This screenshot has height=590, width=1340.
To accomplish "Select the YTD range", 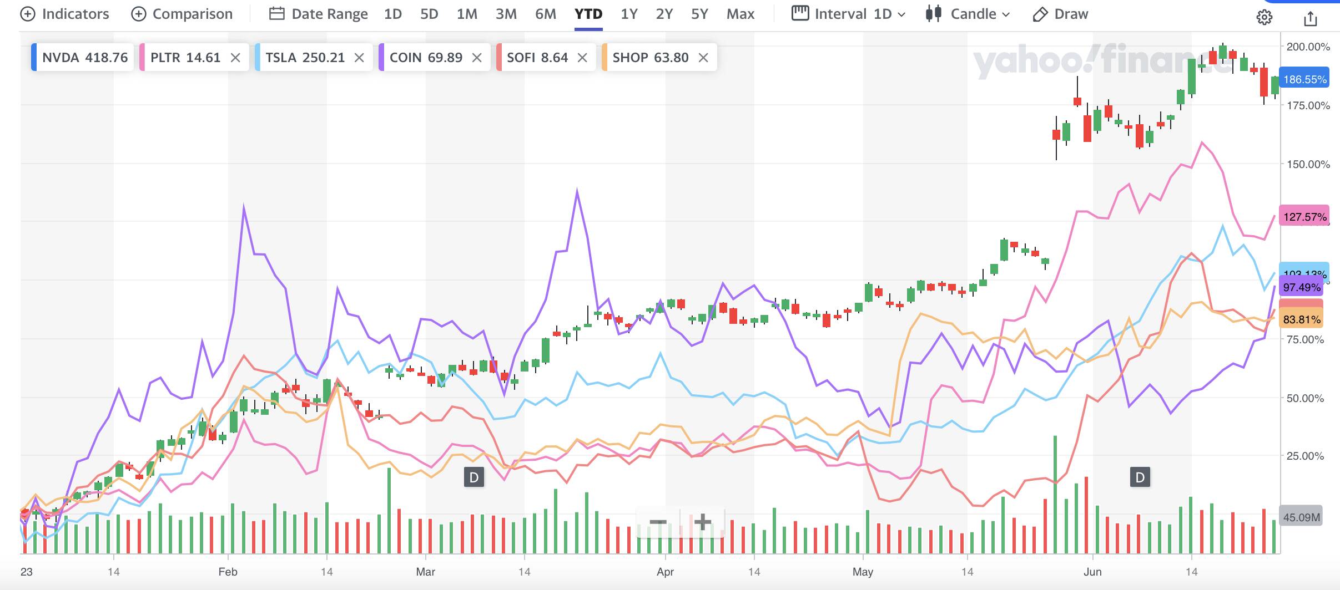I will coord(588,14).
